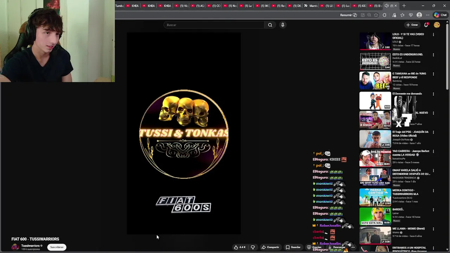Screen dimensions: 450x253
Task: Open the YouTube account avatar menu
Action: pyautogui.click(x=437, y=25)
